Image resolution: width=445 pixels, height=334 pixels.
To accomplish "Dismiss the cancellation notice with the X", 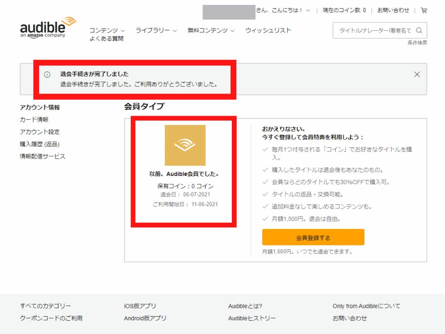I will coord(417,74).
